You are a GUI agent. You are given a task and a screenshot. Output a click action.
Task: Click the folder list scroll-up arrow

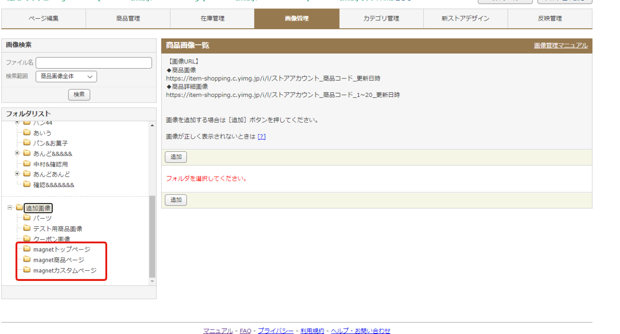152,125
